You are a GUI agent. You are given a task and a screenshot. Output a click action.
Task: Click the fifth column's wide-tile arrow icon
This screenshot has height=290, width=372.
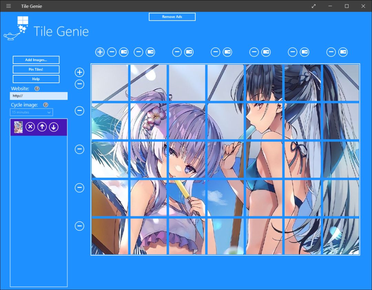[x=266, y=52]
